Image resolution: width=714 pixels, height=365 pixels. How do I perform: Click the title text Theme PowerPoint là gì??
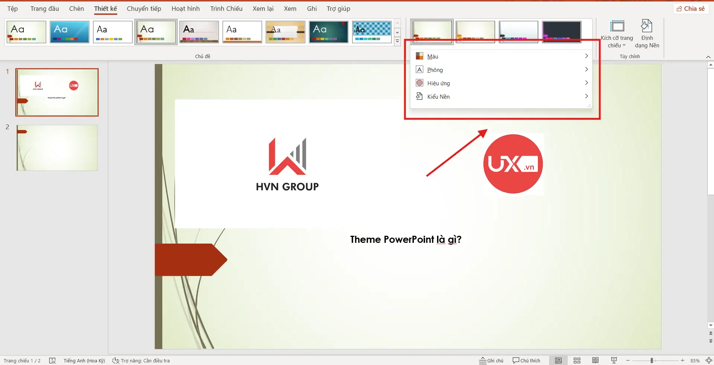coord(406,239)
